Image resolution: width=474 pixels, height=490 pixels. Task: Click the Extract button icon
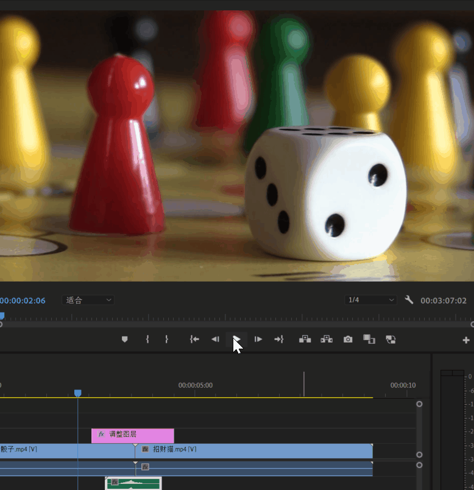[x=327, y=339]
